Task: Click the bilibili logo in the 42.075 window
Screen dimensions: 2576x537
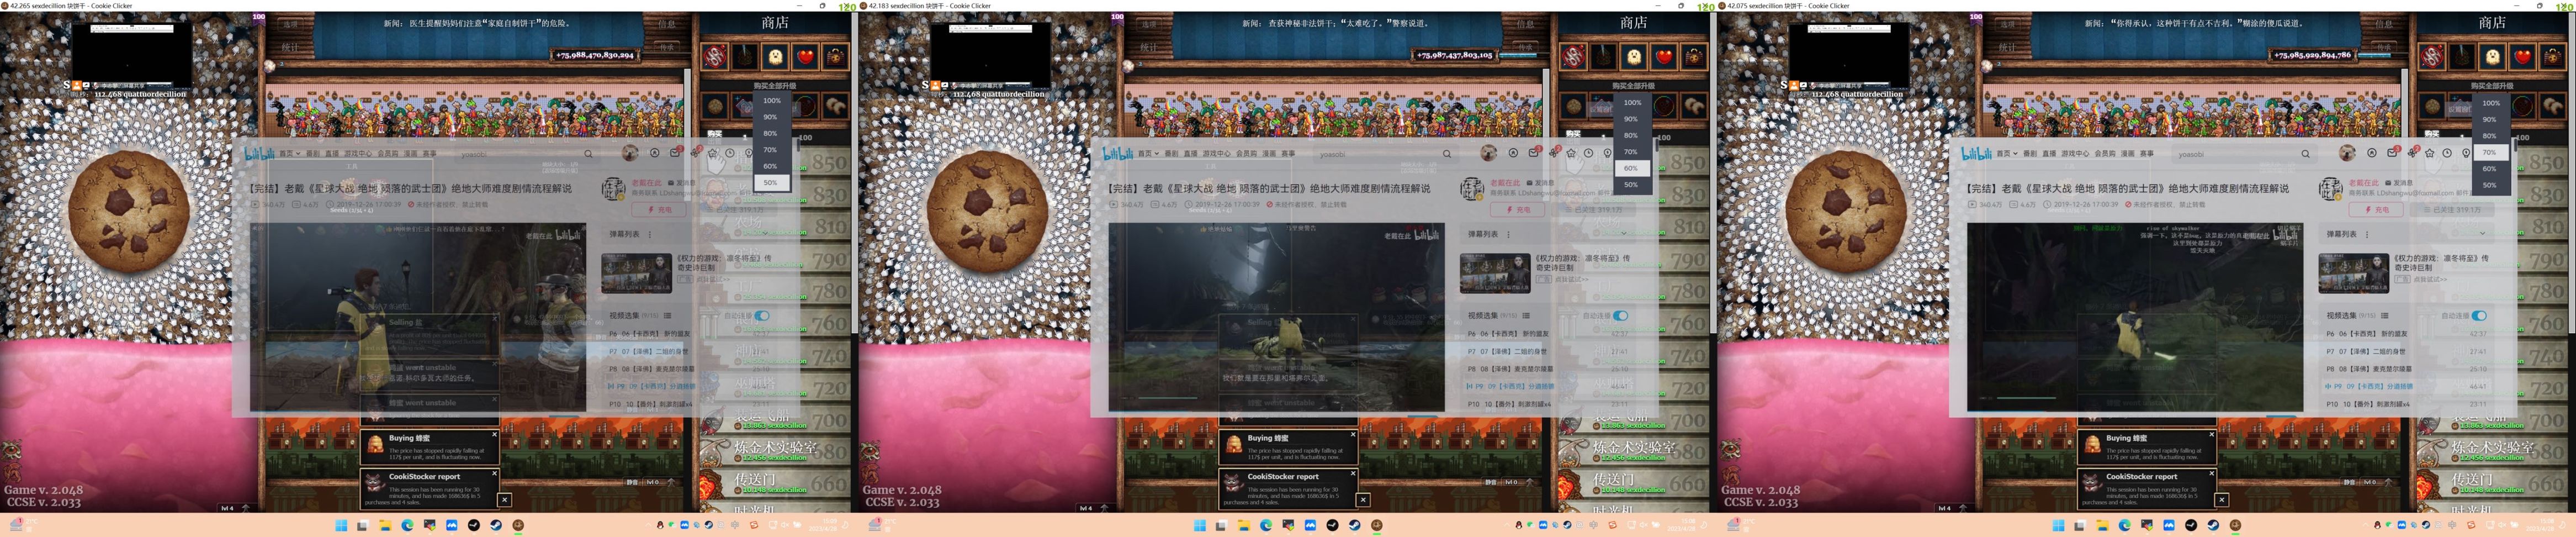Action: click(x=1976, y=153)
